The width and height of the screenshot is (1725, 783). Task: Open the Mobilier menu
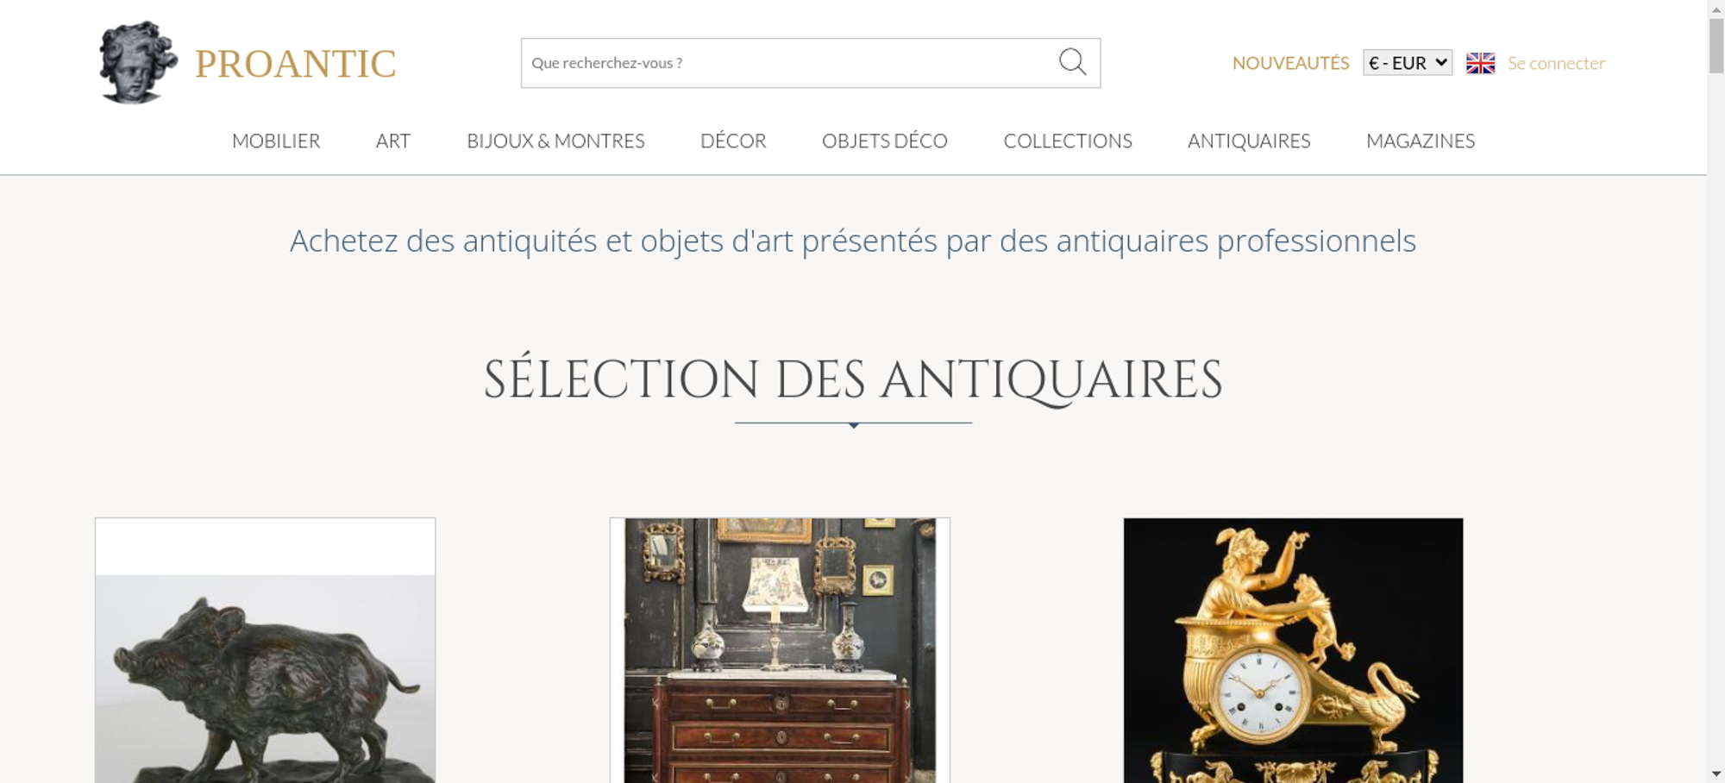[276, 141]
